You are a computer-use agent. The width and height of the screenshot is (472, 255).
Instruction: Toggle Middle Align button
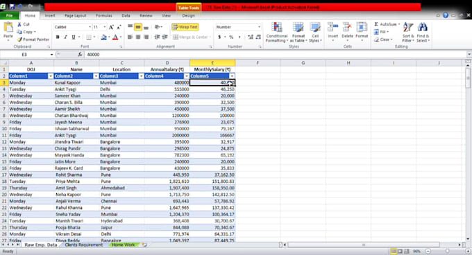point(138,27)
